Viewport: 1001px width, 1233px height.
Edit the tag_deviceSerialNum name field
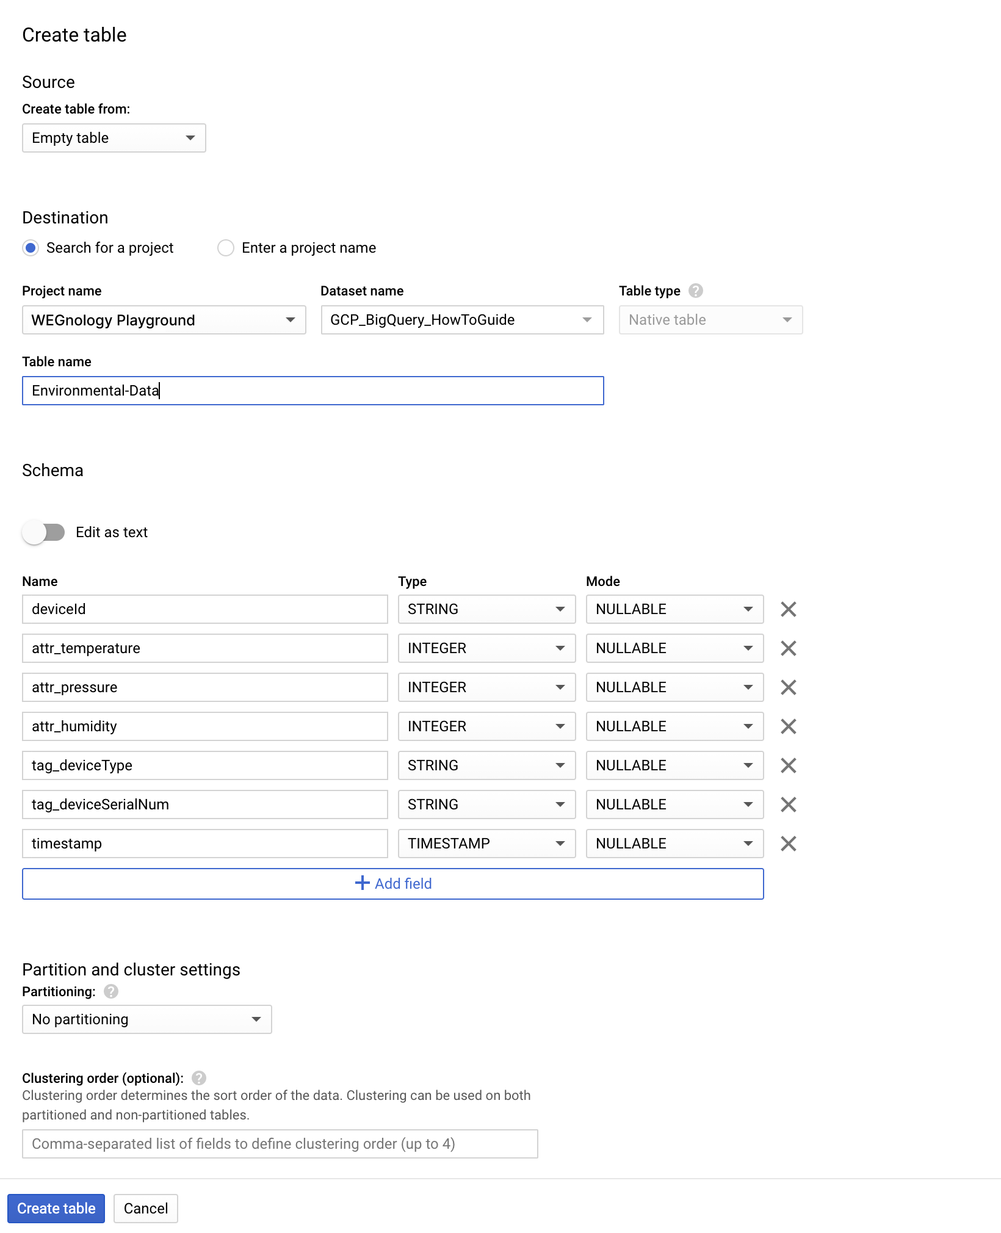(205, 805)
